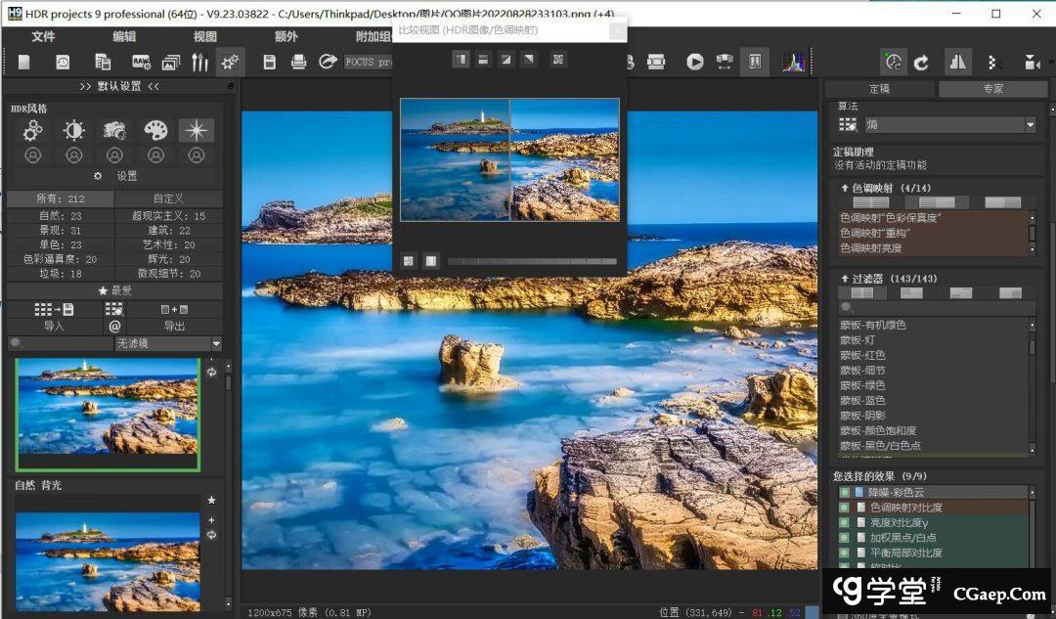Toggle checkbox for 降噪-彩色云 effect
This screenshot has width=1056, height=619.
(844, 493)
